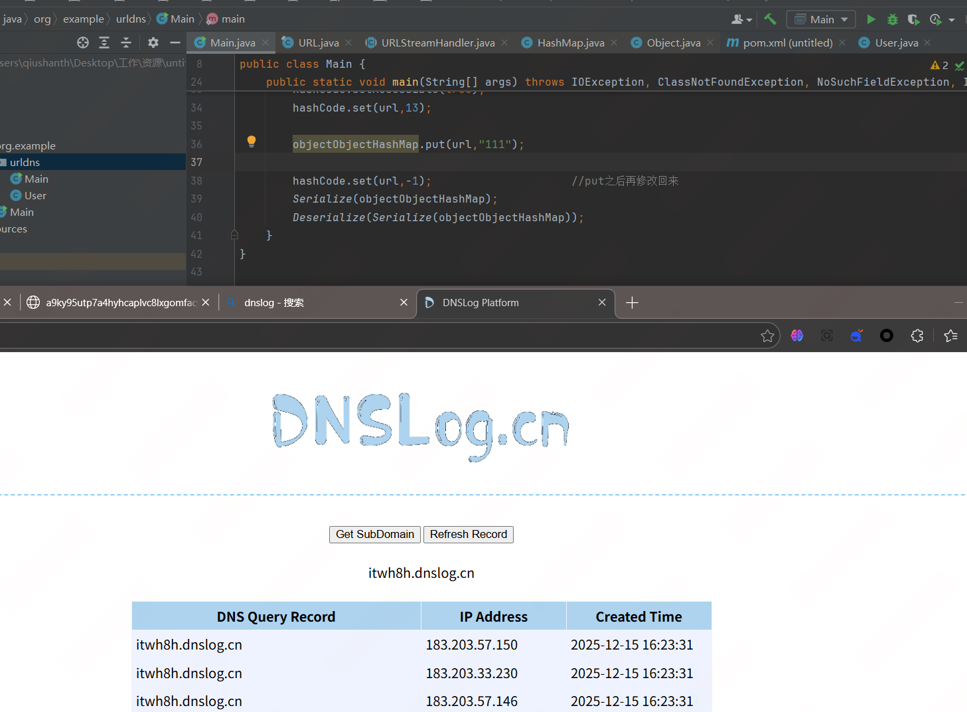
Task: Close the pom.xml editor tab
Action: tap(842, 43)
